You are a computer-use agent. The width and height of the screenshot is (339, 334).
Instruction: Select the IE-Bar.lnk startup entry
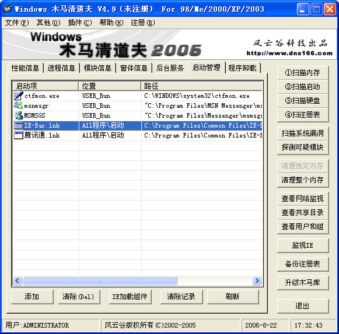click(138, 125)
